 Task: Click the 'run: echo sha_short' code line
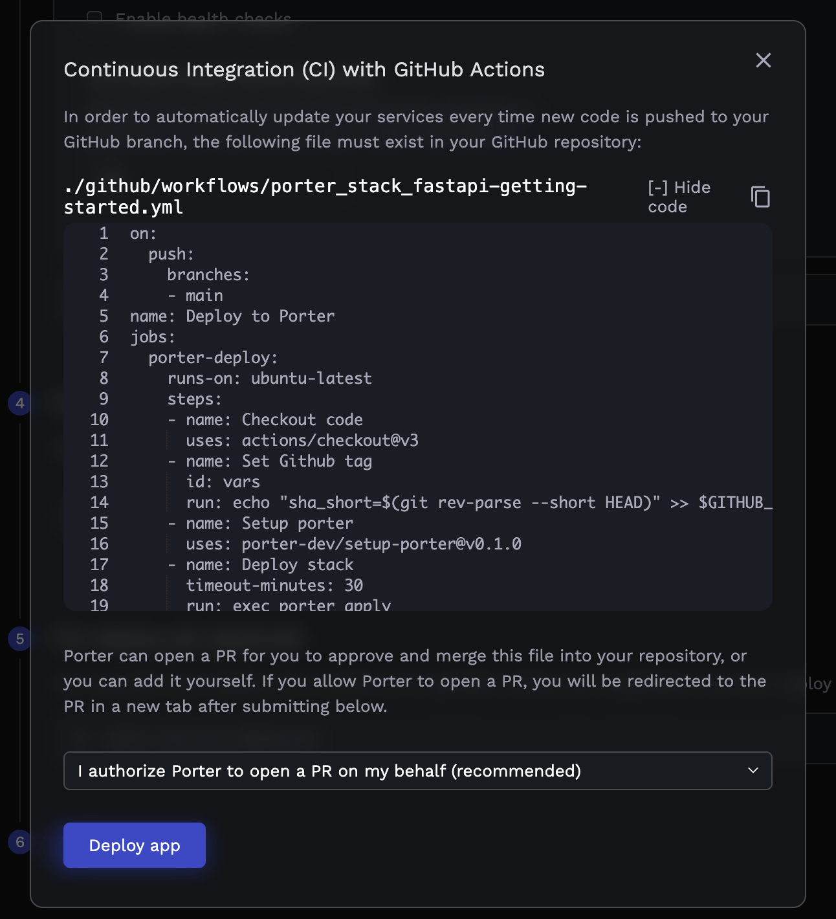click(479, 503)
